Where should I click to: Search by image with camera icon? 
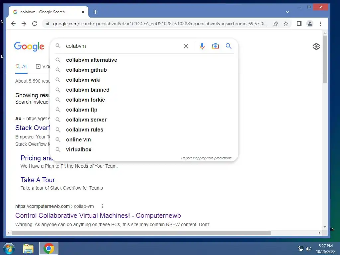coord(215,46)
